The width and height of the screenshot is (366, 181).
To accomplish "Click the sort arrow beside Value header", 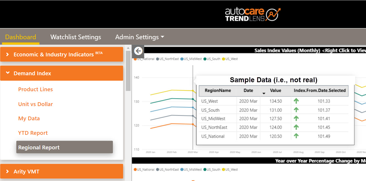I will click(264, 93).
